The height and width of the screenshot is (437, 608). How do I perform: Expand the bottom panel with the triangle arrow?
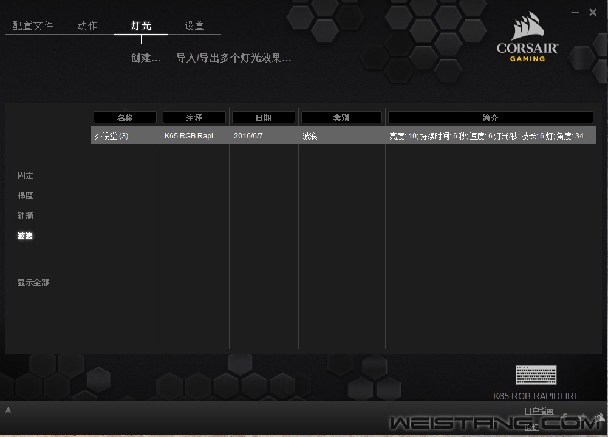(x=8, y=410)
